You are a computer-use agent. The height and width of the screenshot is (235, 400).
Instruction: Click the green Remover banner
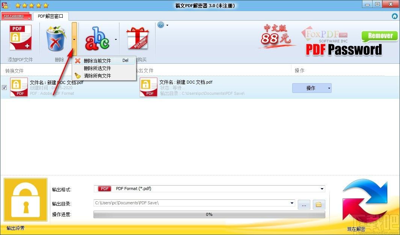[x=380, y=36]
